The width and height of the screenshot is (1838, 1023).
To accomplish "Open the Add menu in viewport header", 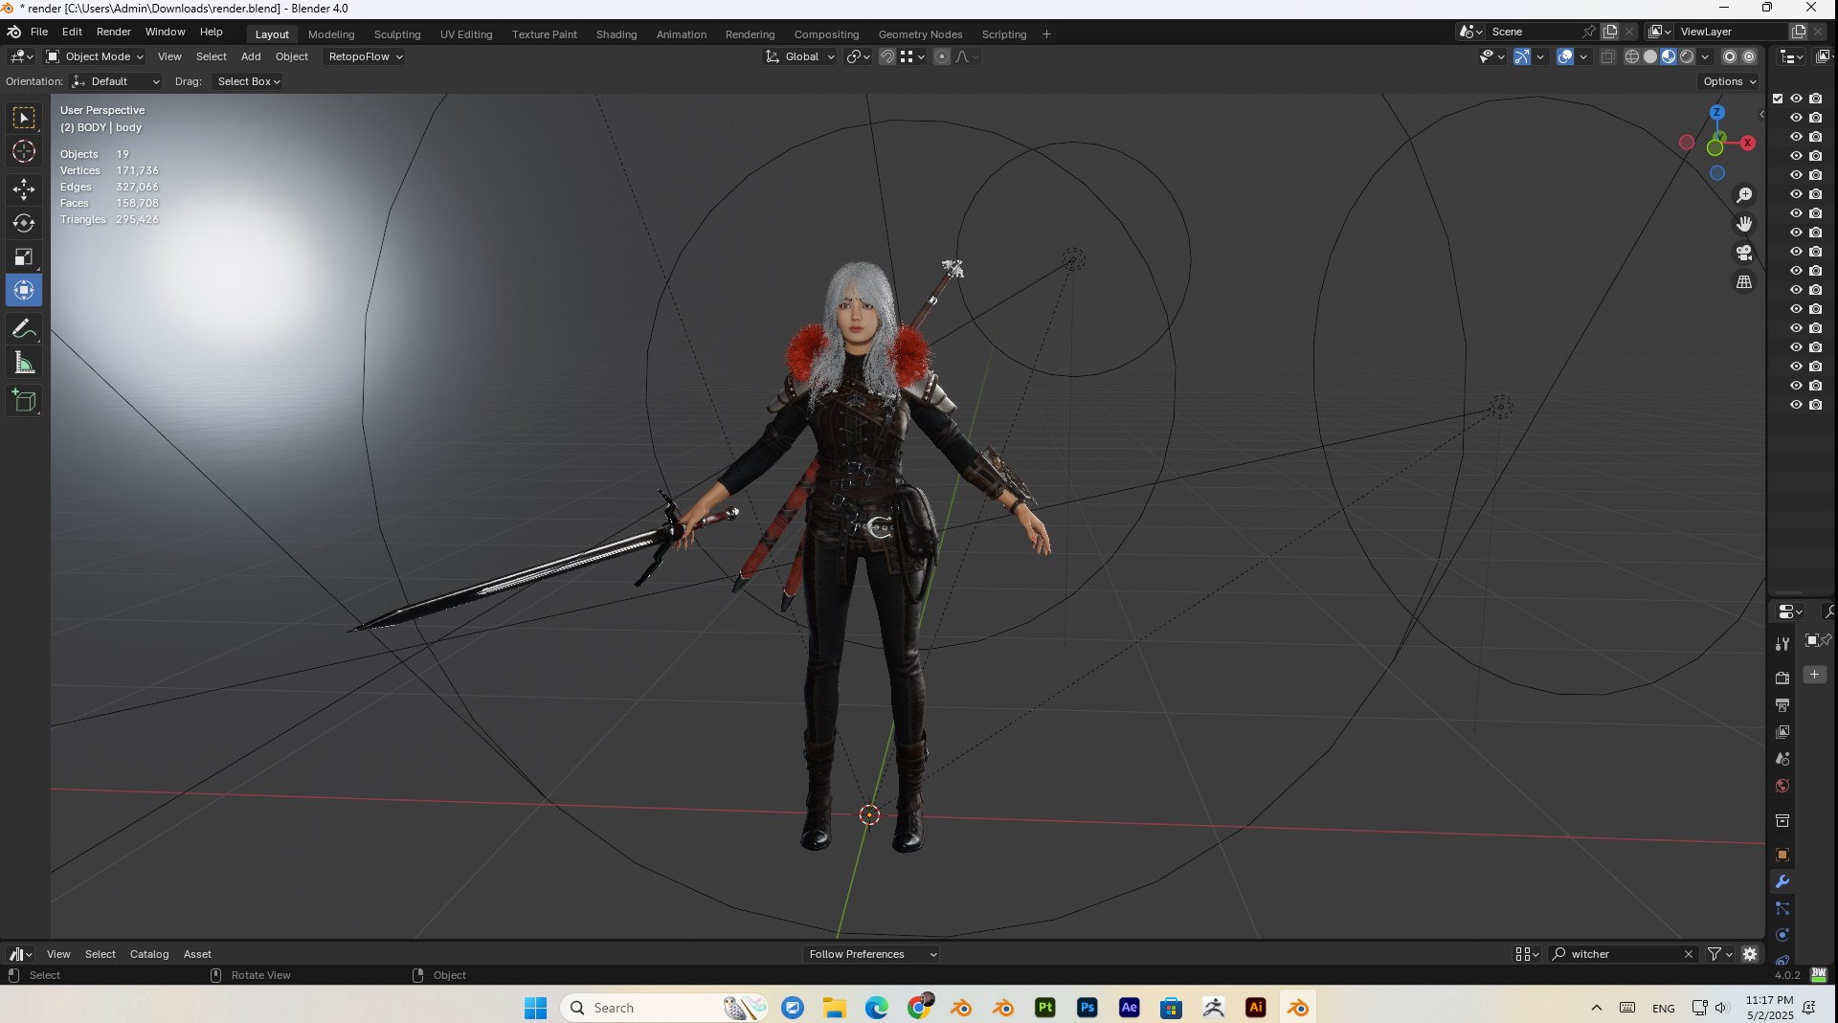I will click(x=251, y=57).
